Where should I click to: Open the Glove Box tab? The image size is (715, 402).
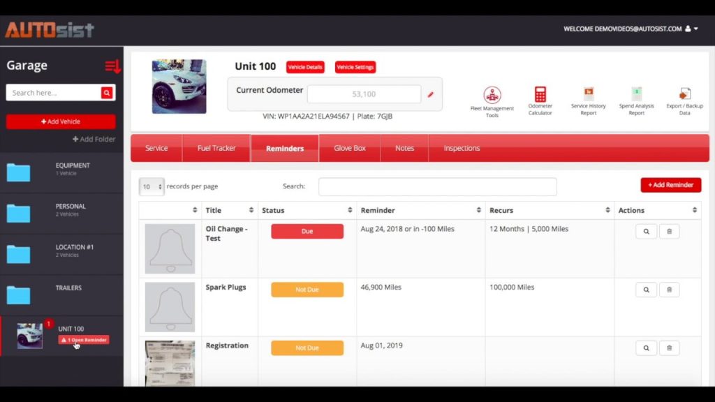[x=349, y=148]
